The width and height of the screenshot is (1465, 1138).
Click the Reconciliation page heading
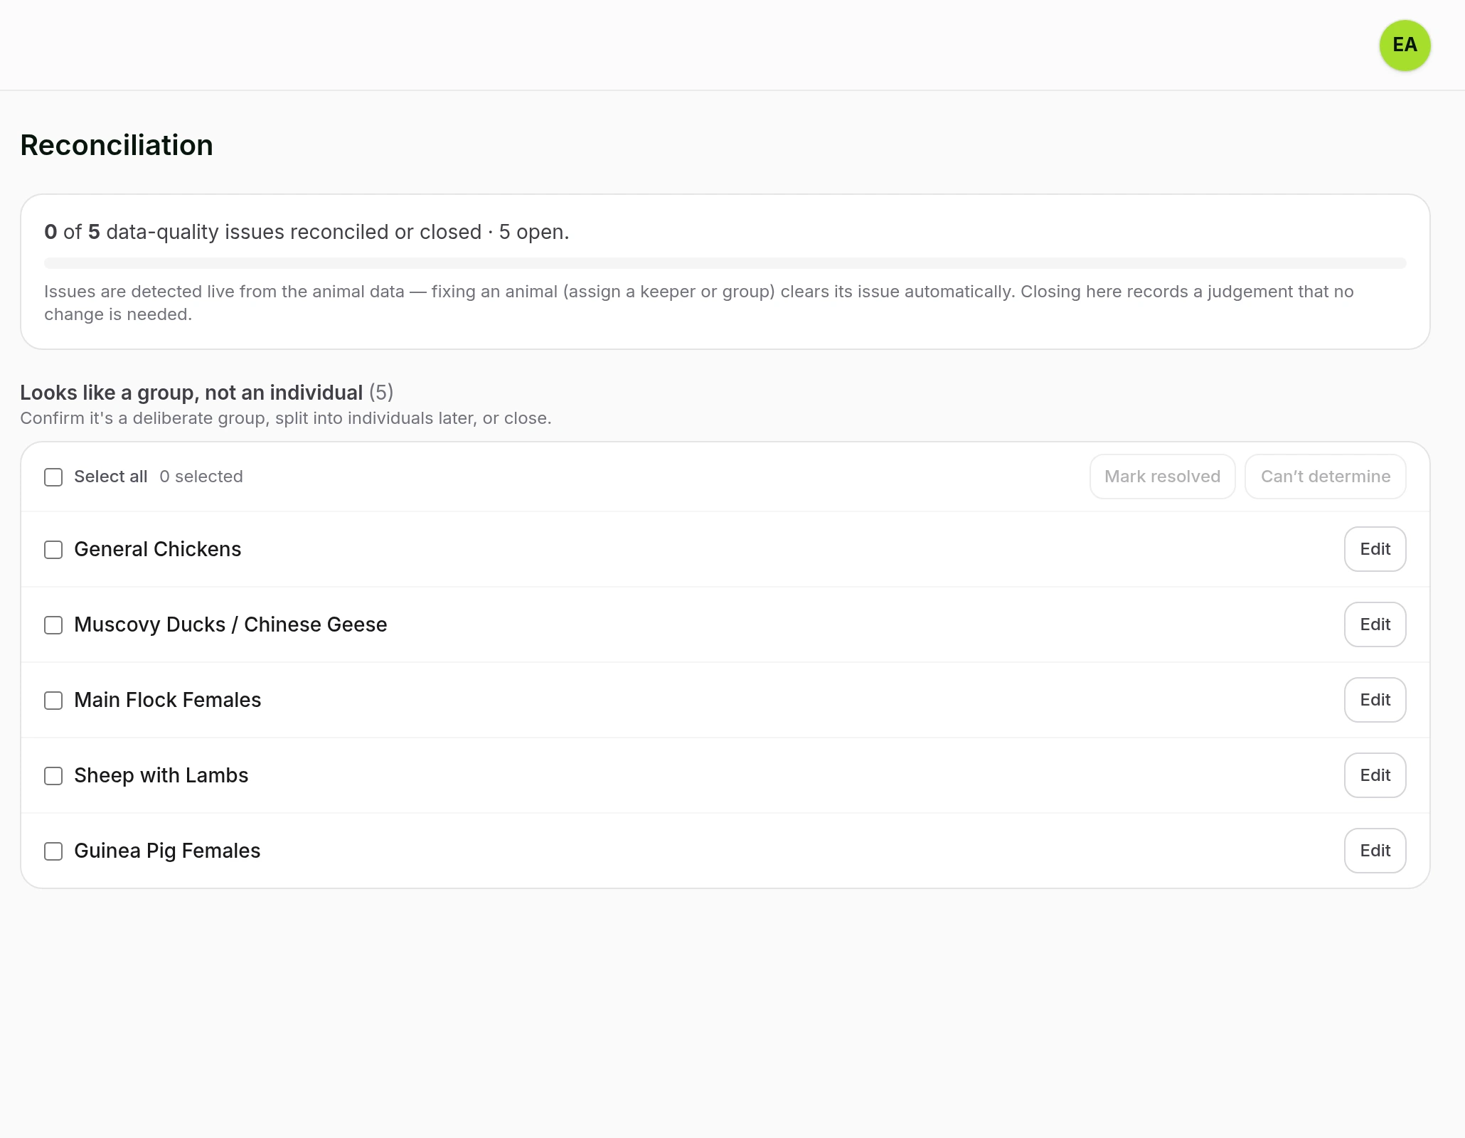pyautogui.click(x=117, y=145)
